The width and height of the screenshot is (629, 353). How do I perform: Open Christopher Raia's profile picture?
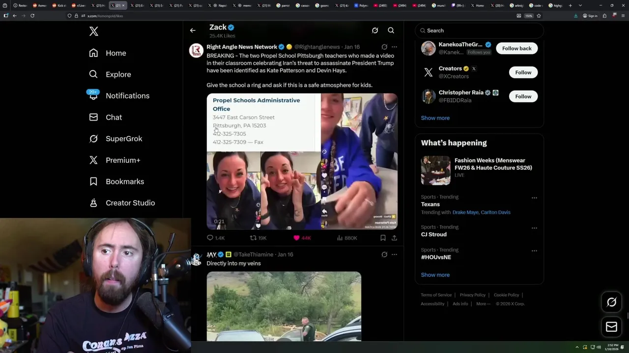point(429,96)
